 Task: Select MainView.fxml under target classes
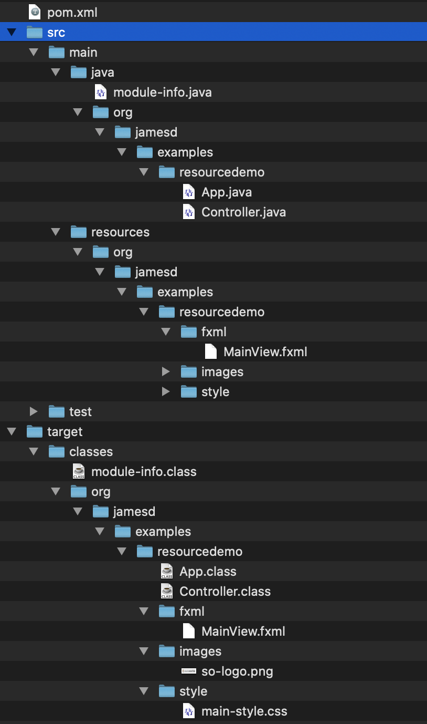coord(213,631)
